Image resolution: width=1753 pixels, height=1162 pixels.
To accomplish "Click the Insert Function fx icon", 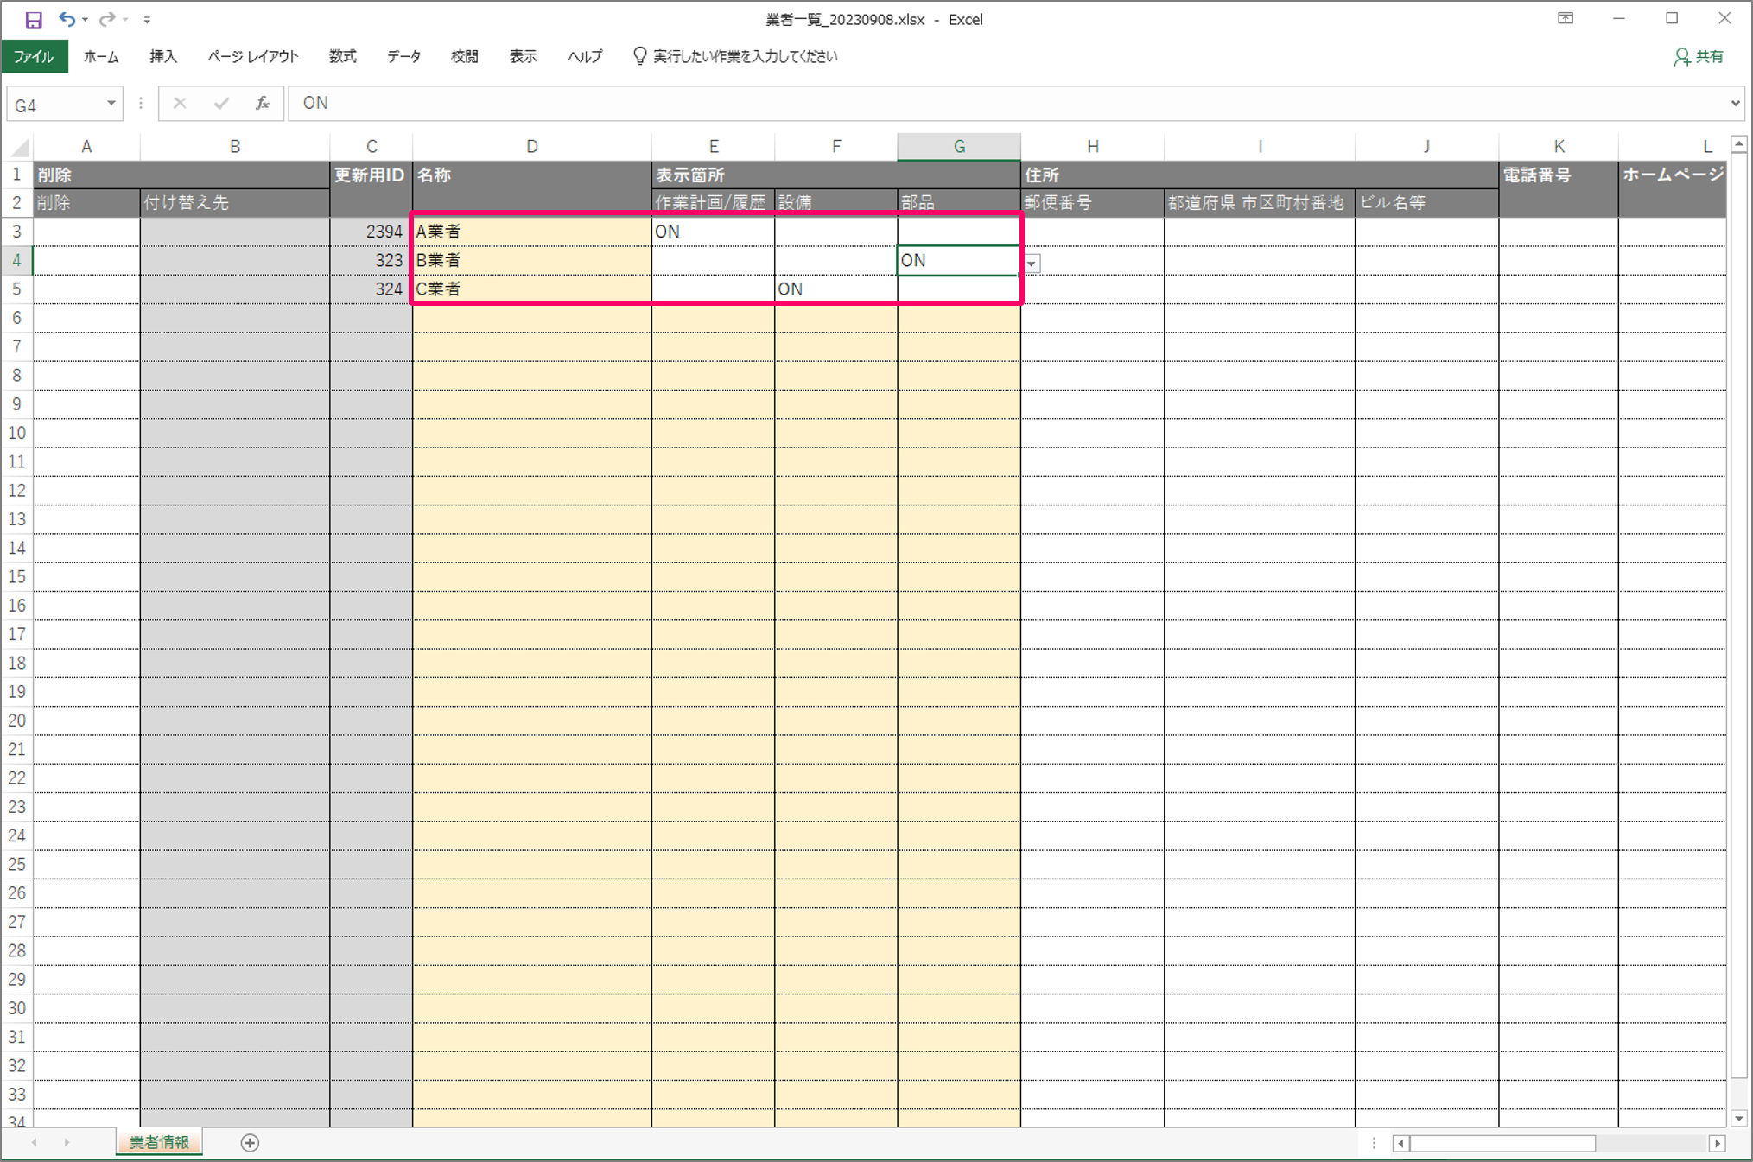I will (263, 104).
